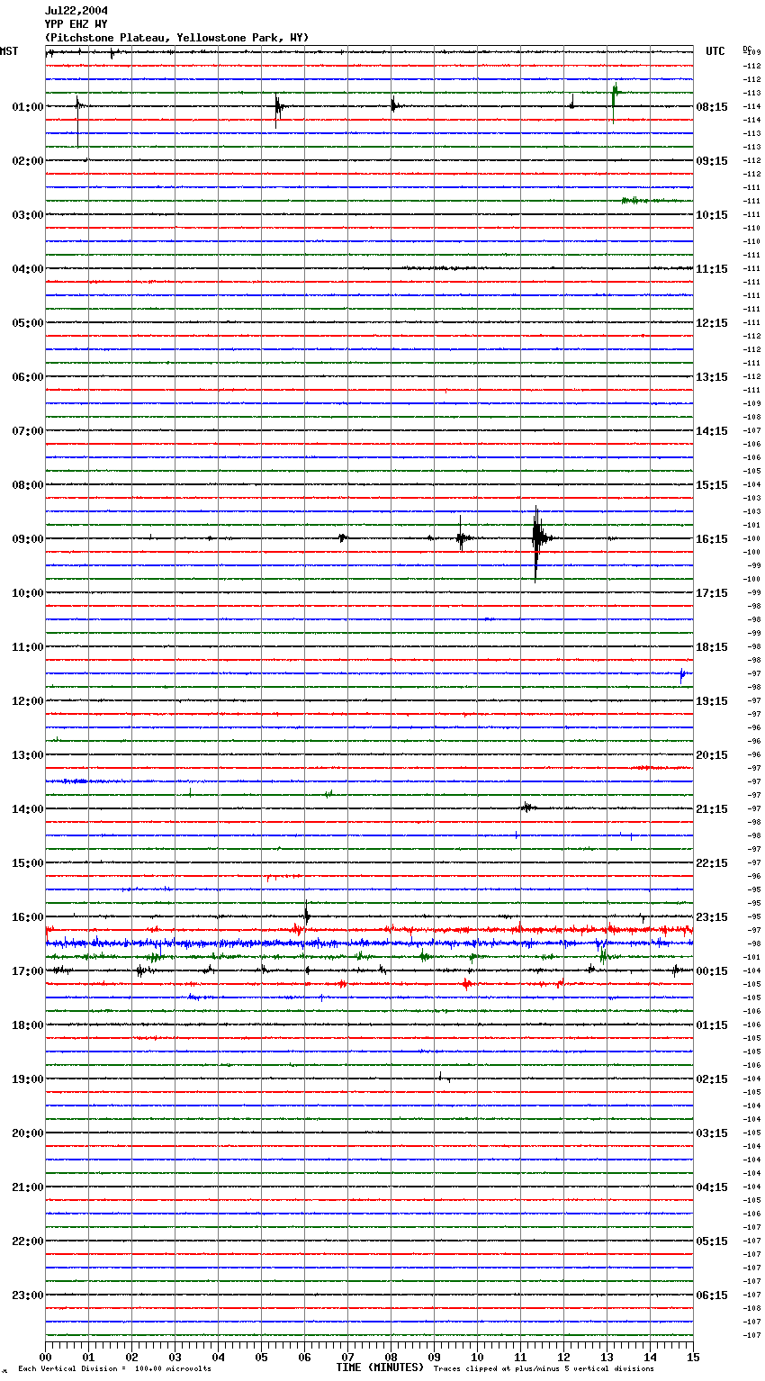Click the MST time label '07:00'
The height and width of the screenshot is (1381, 765).
pos(28,431)
